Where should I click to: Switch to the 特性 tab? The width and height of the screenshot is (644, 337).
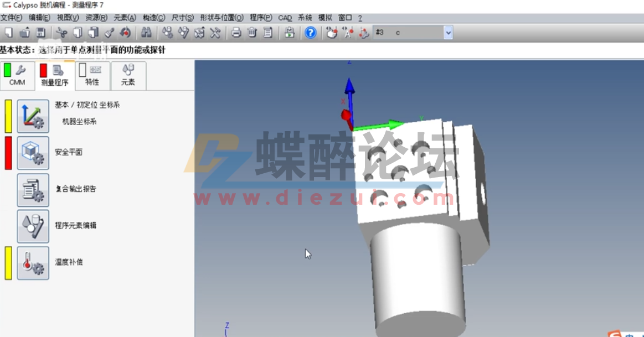[92, 76]
